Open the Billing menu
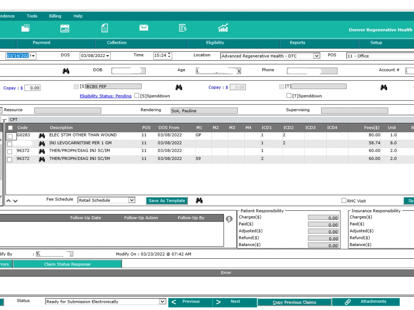Image resolution: width=414 pixels, height=310 pixels. pos(55,16)
